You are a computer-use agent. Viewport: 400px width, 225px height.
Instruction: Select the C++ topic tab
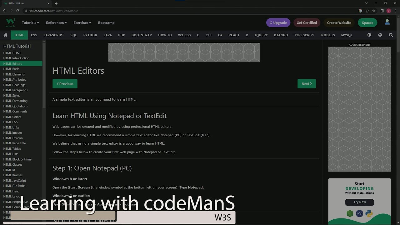pos(209,35)
